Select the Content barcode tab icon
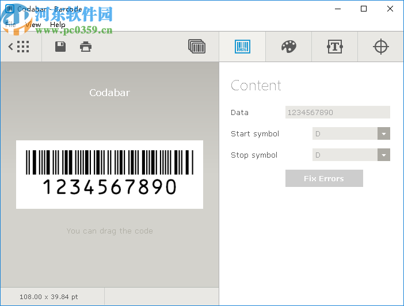 pyautogui.click(x=242, y=47)
